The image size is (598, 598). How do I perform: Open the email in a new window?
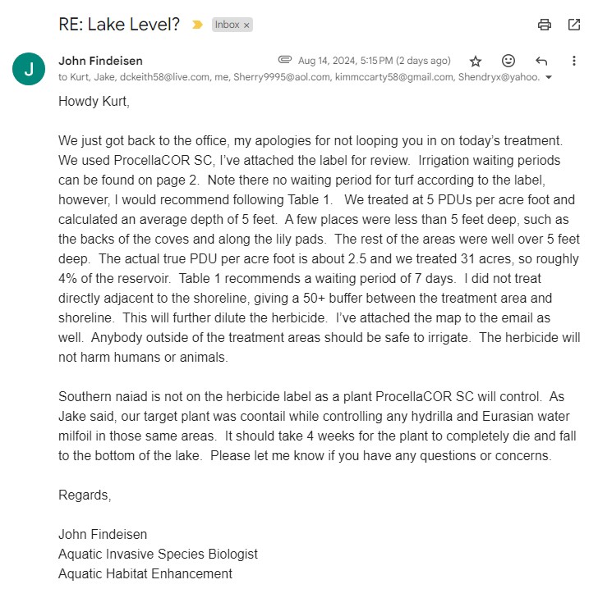[574, 25]
